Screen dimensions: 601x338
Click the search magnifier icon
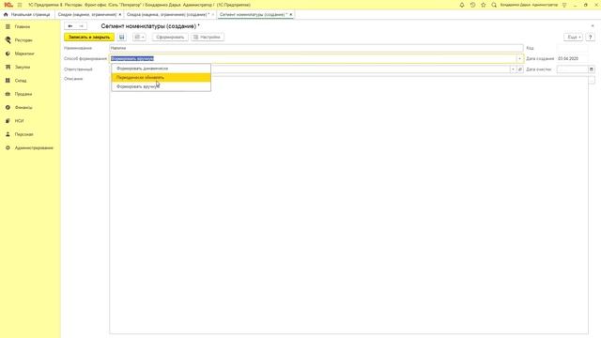tap(494, 5)
